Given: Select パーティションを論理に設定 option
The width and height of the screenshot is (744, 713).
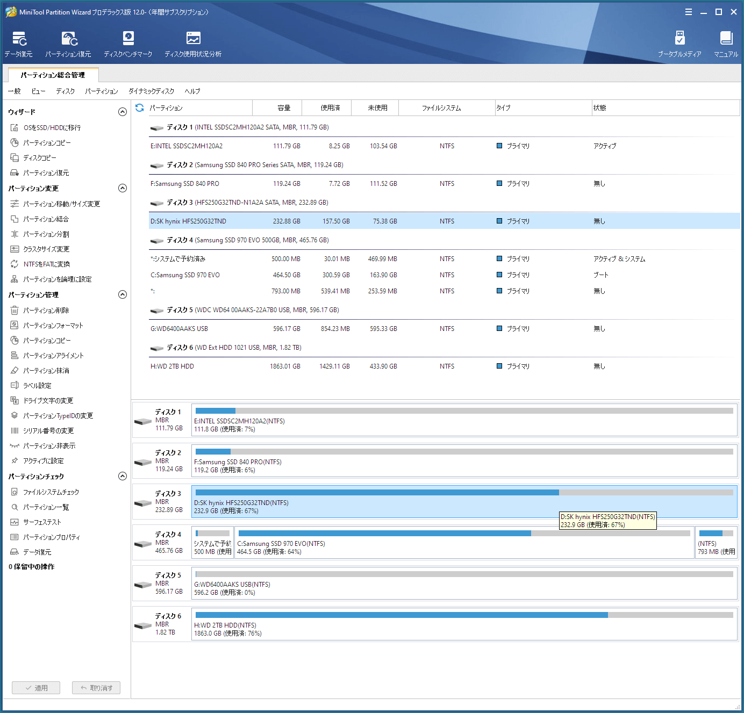Looking at the screenshot, I should pos(51,279).
